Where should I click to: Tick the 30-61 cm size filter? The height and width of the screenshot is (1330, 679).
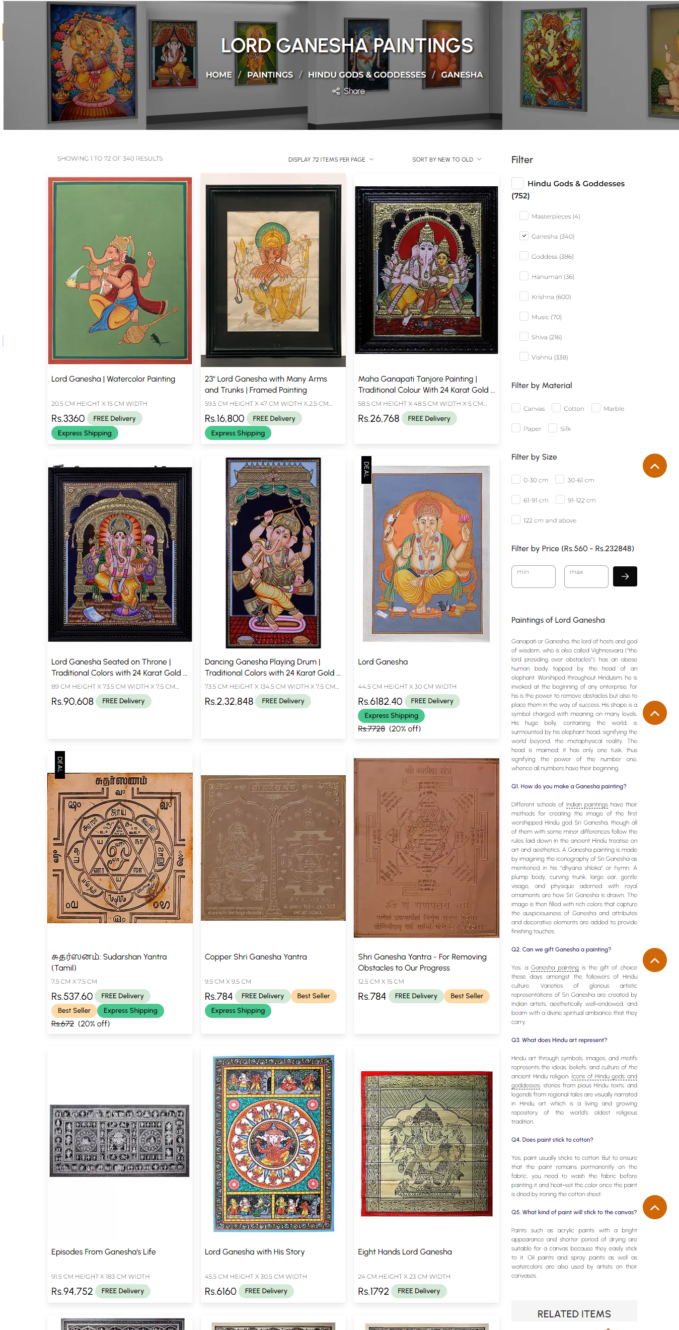[x=559, y=480]
